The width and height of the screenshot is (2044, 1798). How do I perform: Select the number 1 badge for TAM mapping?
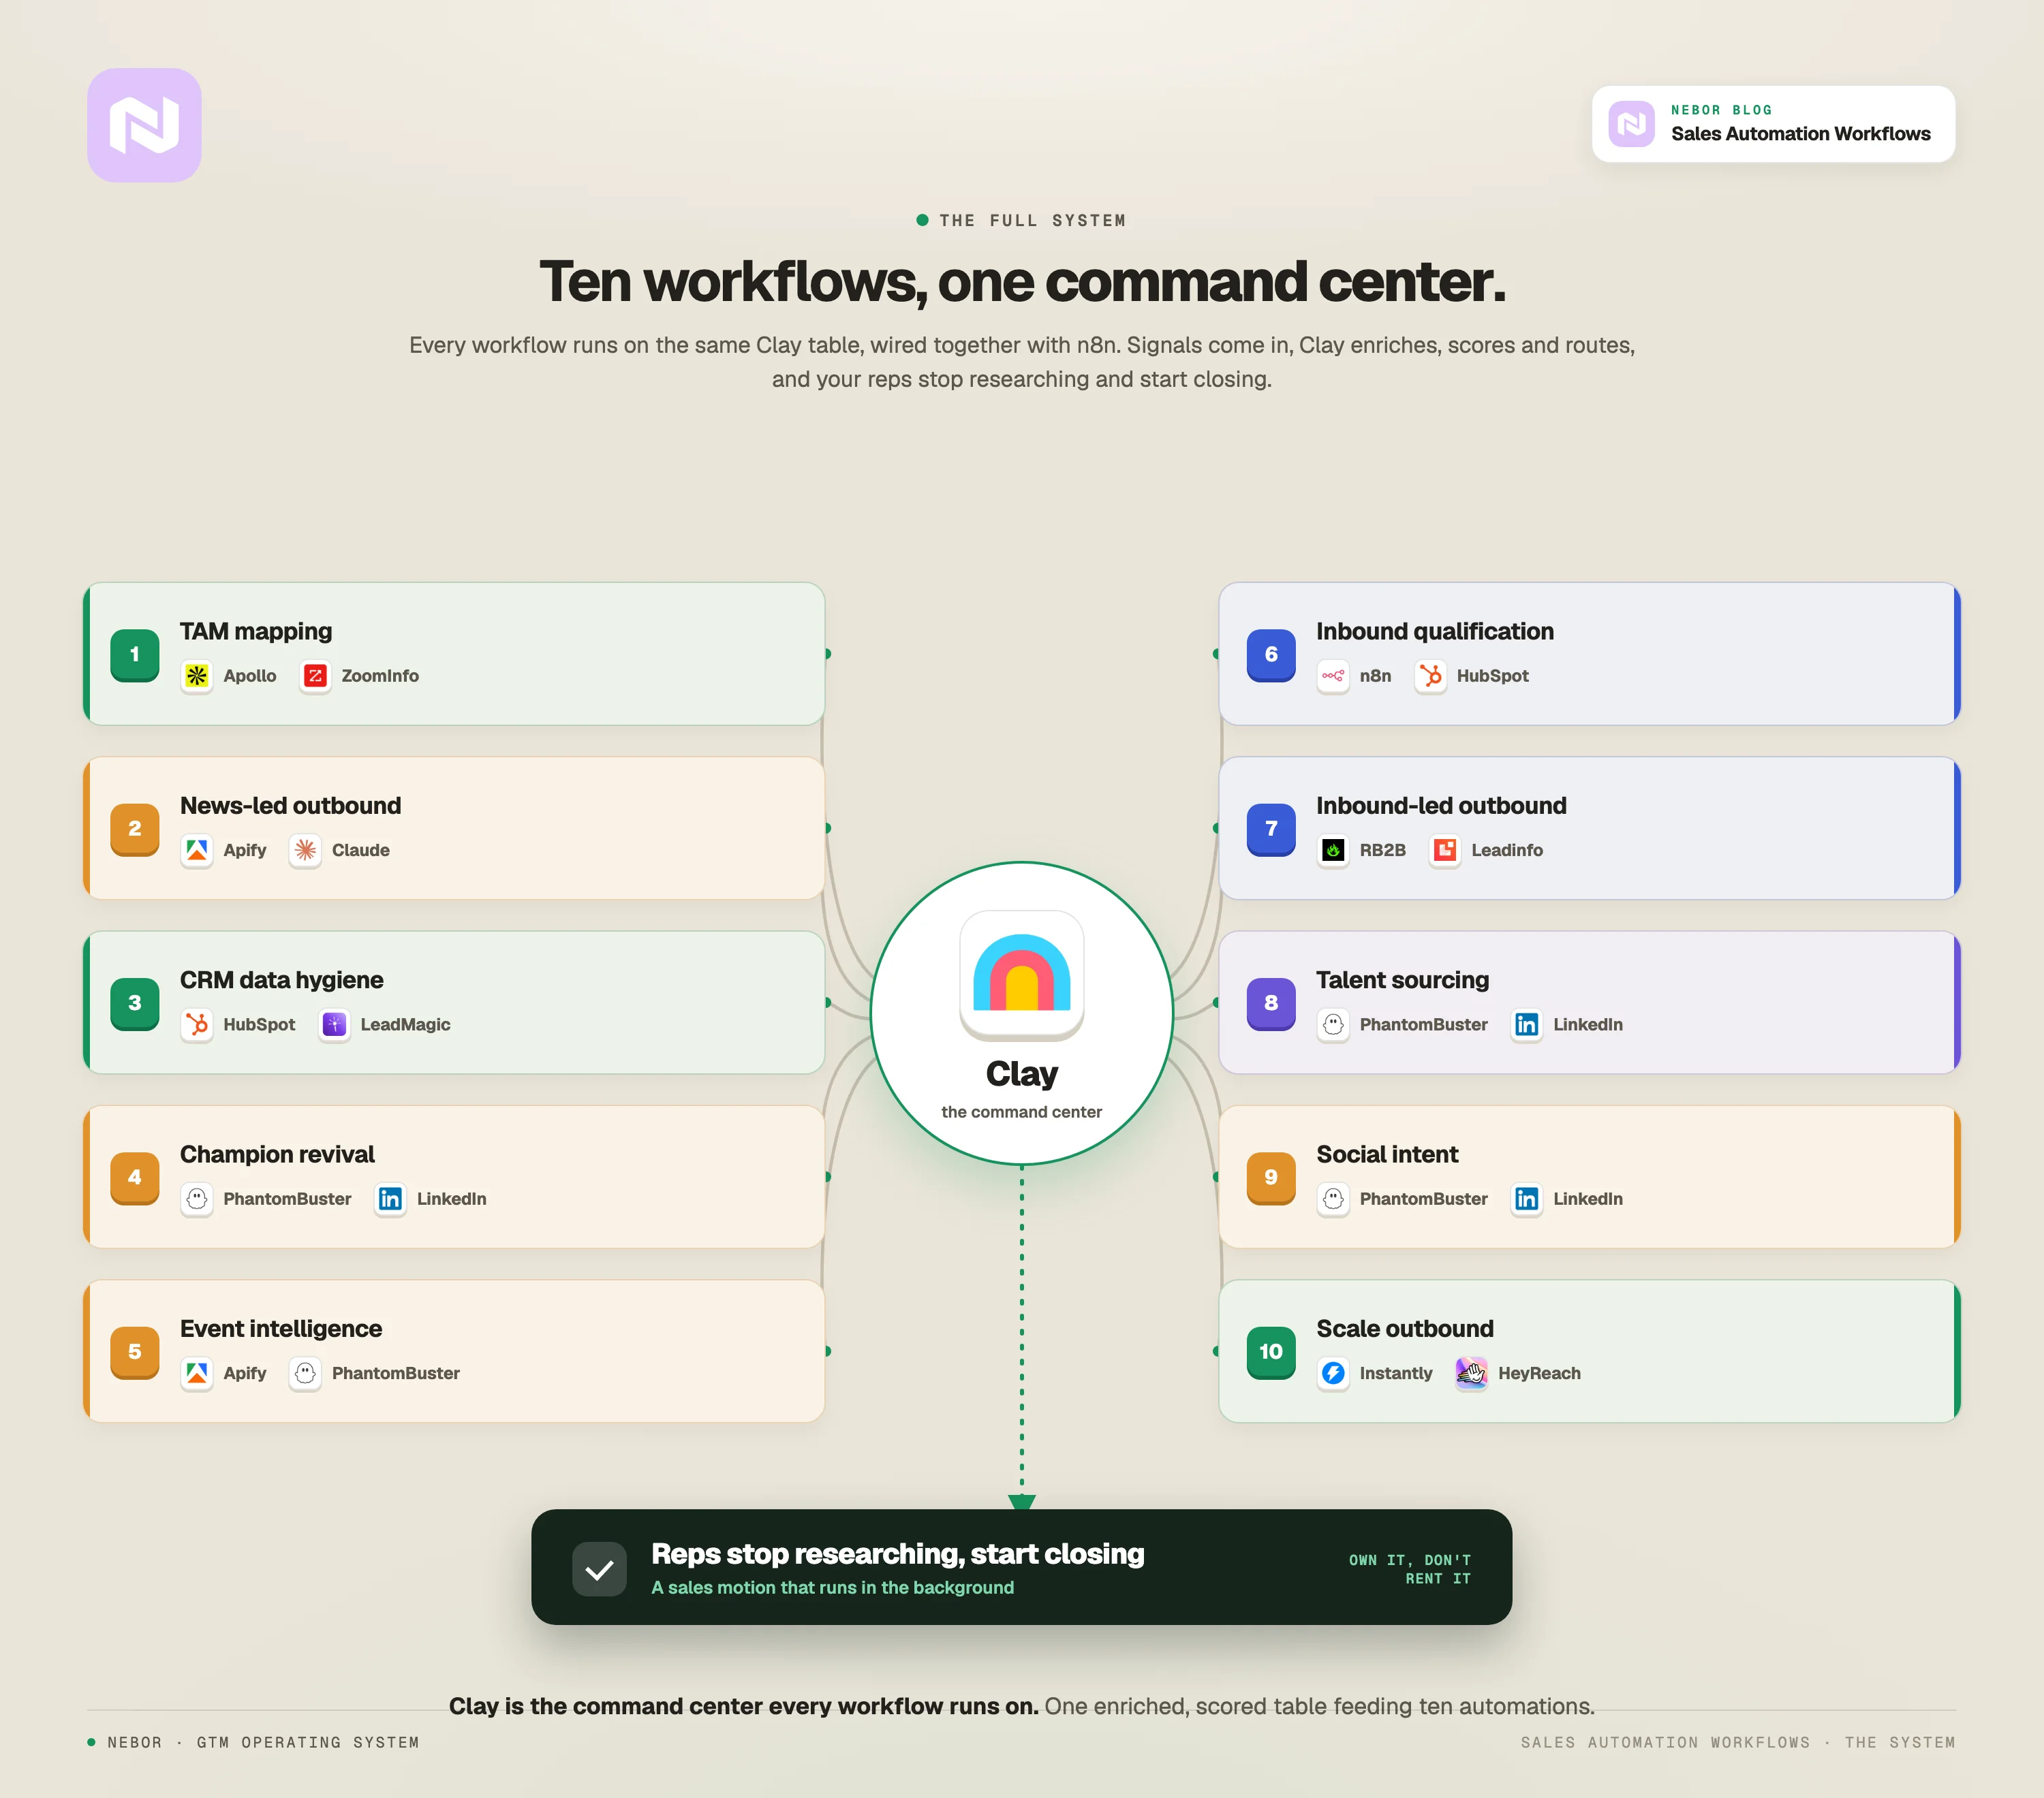coord(135,656)
